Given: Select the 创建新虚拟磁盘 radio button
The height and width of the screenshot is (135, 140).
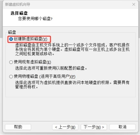Looking at the screenshot, I should click(11, 39).
